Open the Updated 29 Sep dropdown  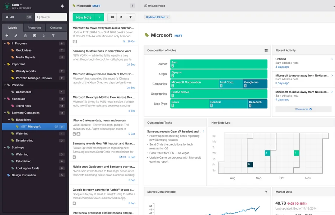point(157,17)
